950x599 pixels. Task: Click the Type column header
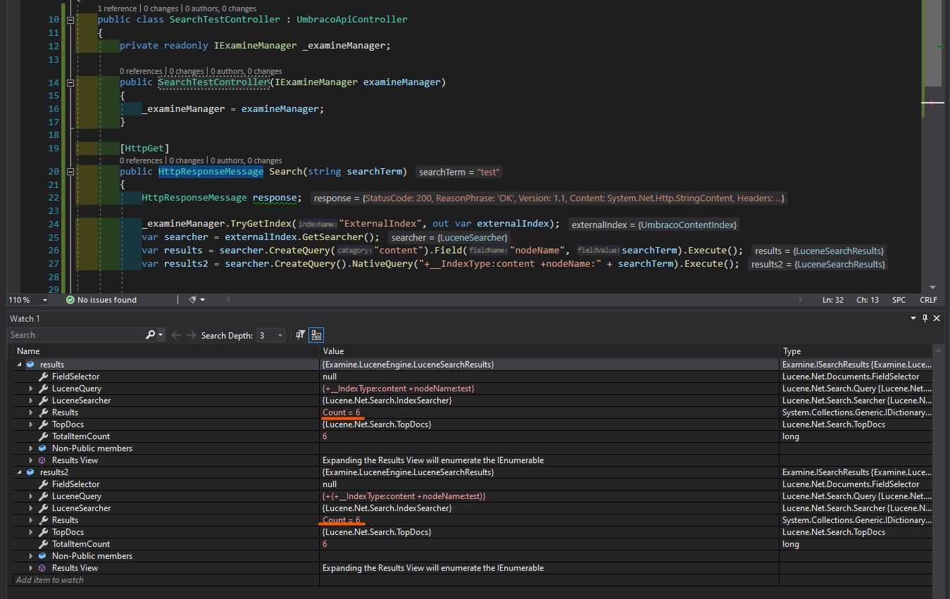point(856,351)
